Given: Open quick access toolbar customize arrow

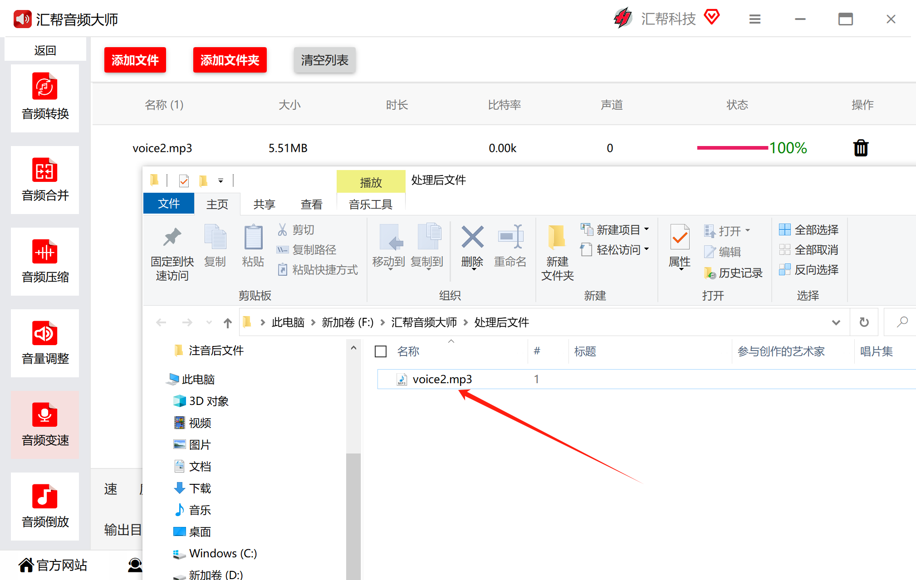Looking at the screenshot, I should 220,181.
